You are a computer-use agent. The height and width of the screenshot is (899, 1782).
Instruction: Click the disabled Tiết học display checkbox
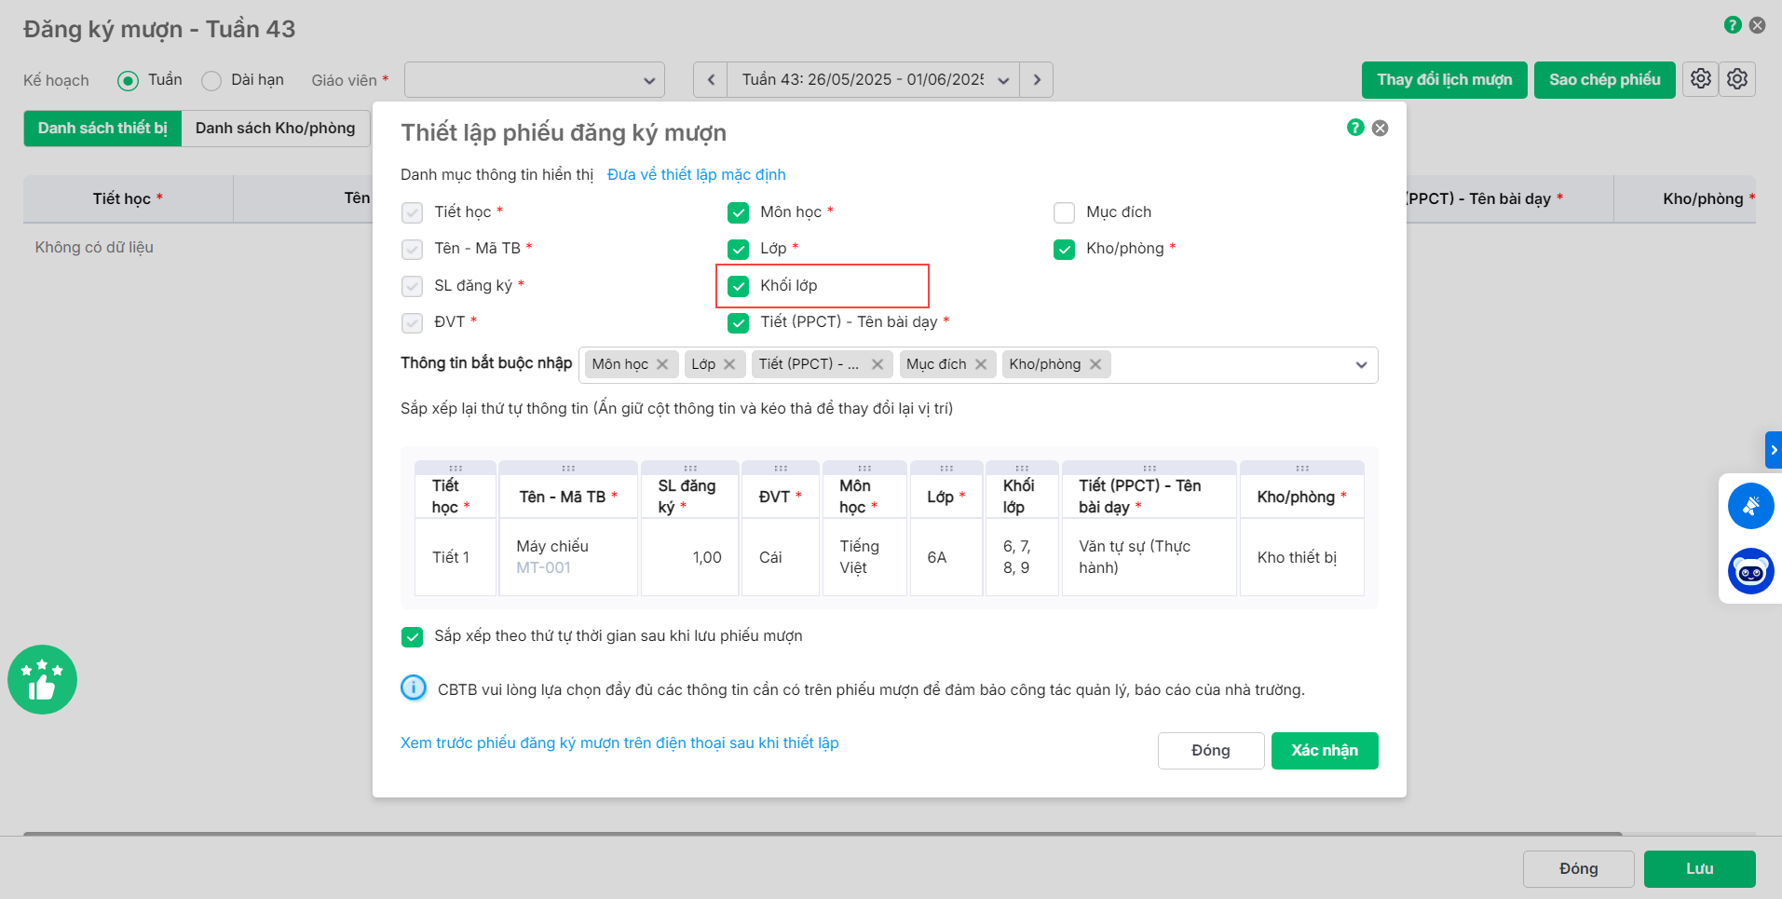click(413, 213)
